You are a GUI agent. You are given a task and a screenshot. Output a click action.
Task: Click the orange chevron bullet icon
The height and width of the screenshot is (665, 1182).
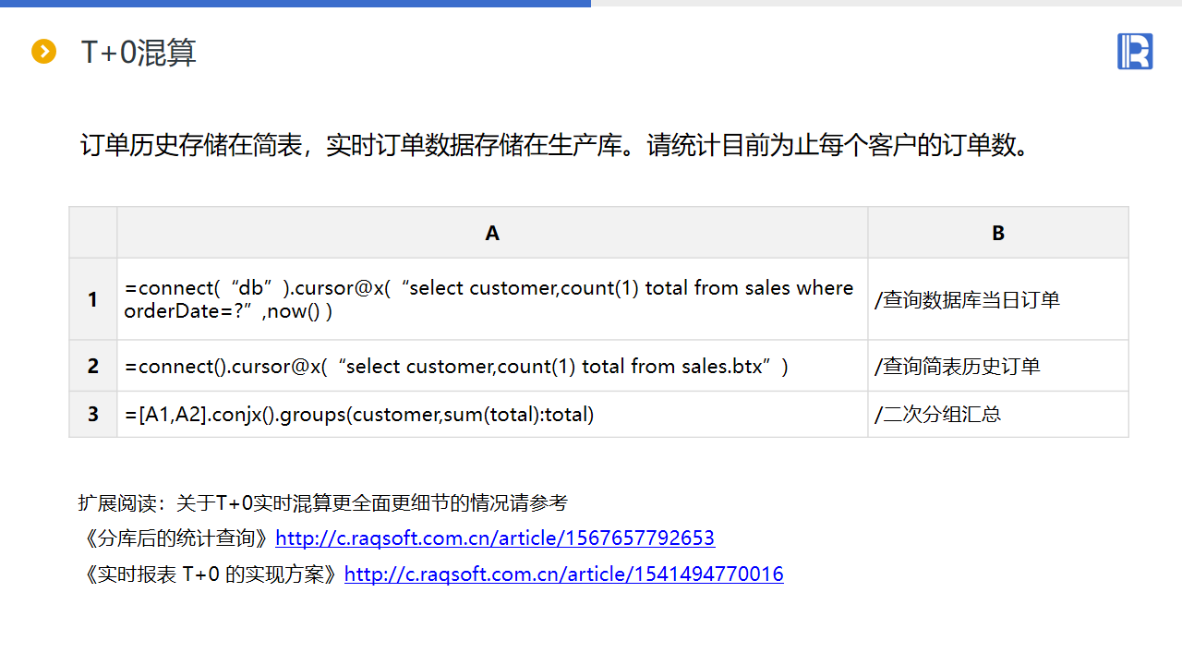click(x=43, y=52)
